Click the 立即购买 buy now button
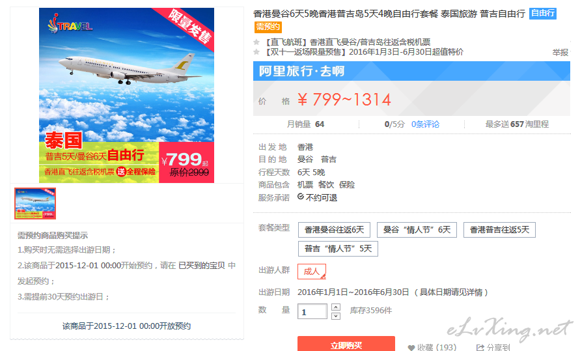This screenshot has height=351, width=580. (346, 344)
